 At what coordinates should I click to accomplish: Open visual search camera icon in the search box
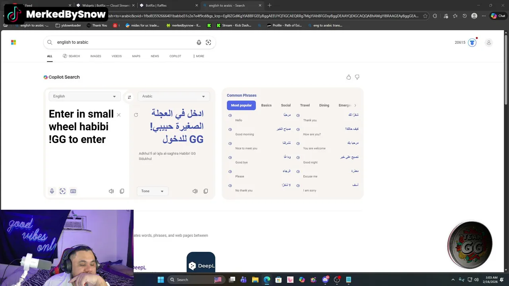coord(208,42)
